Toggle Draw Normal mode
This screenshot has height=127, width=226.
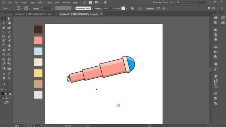coord(3,98)
